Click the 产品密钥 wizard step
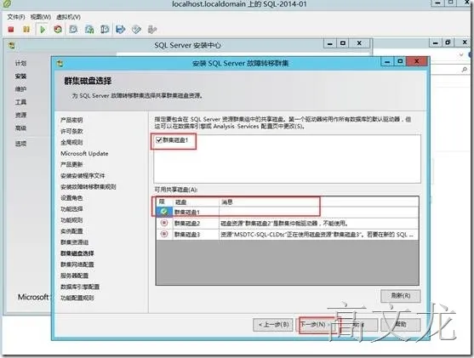The height and width of the screenshot is (358, 474). [71, 120]
